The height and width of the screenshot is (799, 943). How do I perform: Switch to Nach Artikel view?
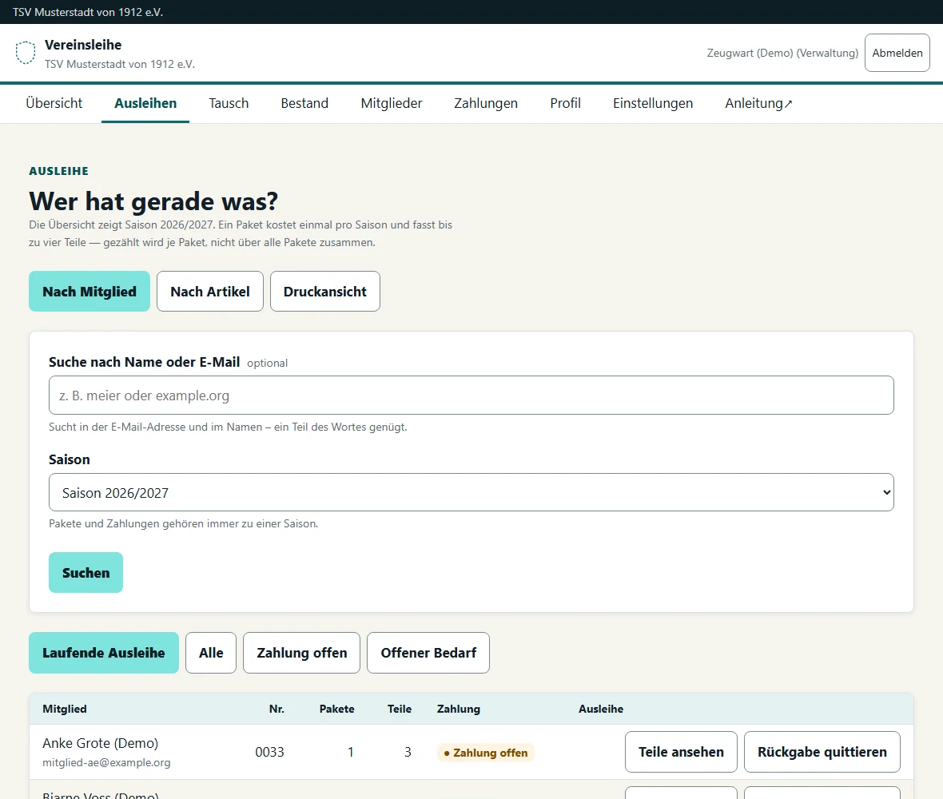pos(210,292)
